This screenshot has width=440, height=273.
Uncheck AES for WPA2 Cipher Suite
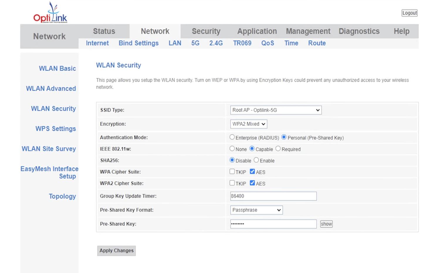click(x=252, y=183)
